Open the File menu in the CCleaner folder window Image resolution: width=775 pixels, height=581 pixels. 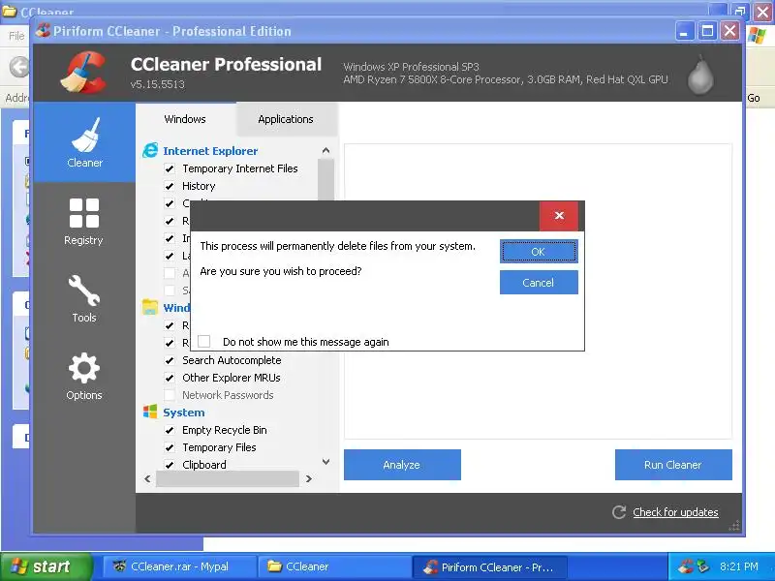coord(16,36)
